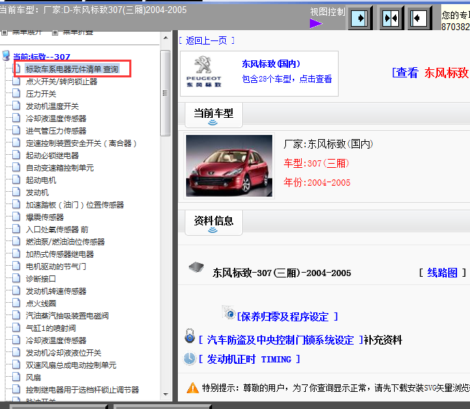Click the document icon next to 爆震传感器

tap(16, 216)
